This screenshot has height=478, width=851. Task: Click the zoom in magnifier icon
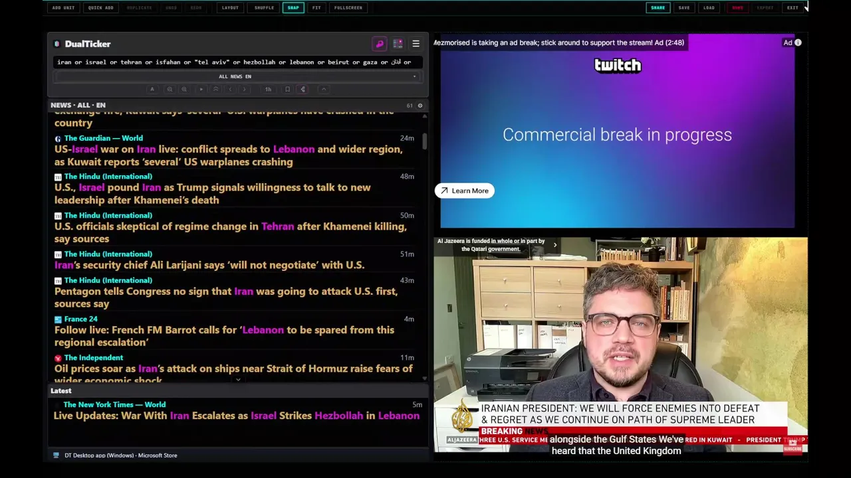coord(184,89)
